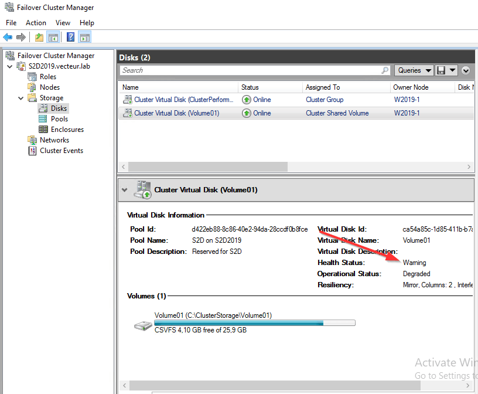
Task: Collapse the Cluster Virtual Disk details pane
Action: 124,190
